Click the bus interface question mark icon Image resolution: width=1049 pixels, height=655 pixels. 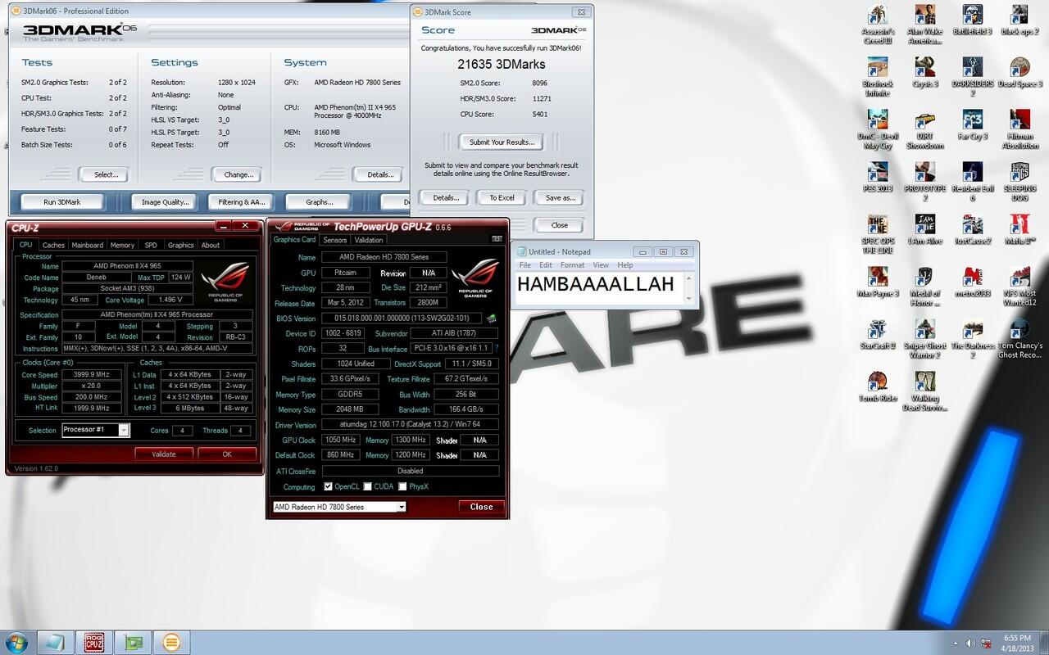pos(495,349)
